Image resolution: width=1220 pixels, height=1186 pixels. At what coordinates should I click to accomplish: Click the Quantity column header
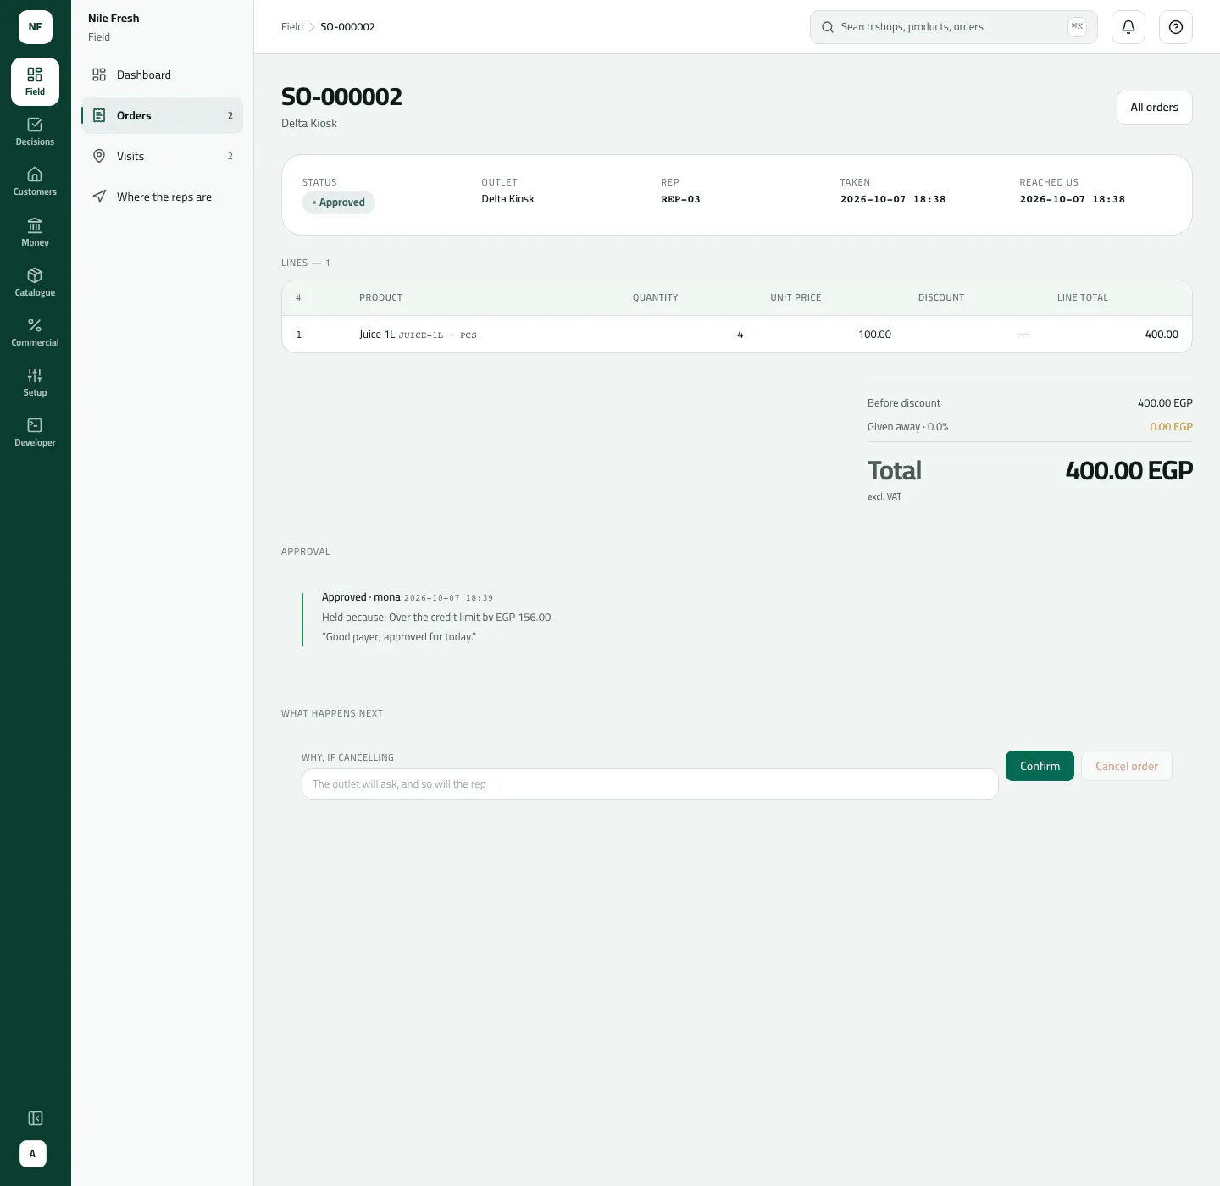click(x=655, y=297)
